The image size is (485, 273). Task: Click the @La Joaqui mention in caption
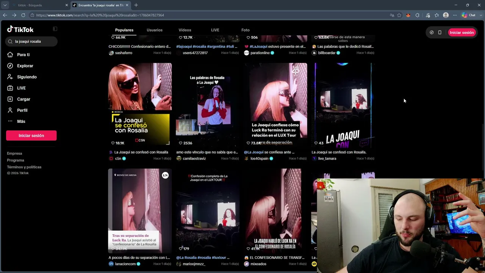click(254, 152)
